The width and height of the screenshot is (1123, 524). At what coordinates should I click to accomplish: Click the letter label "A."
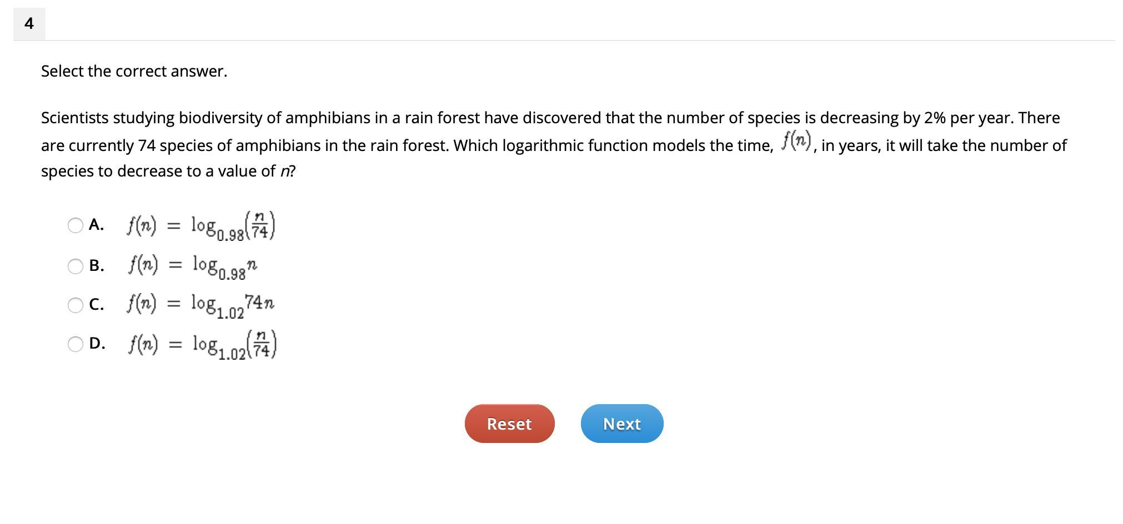point(96,225)
